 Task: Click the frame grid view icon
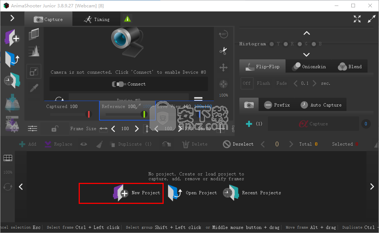click(x=8, y=158)
